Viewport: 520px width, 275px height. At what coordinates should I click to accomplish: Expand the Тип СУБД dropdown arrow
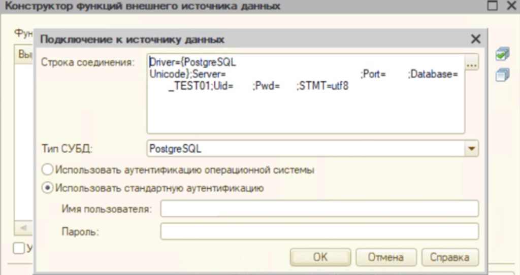click(x=472, y=149)
